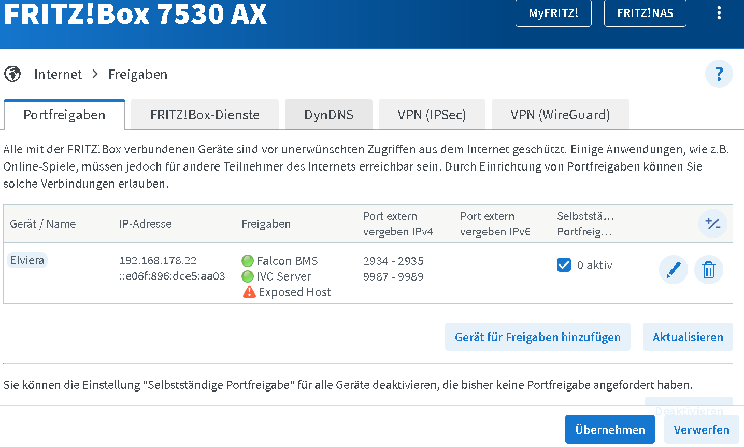Click the MyFRITZ! button
Viewport: 744px width, 447px height.
(553, 13)
